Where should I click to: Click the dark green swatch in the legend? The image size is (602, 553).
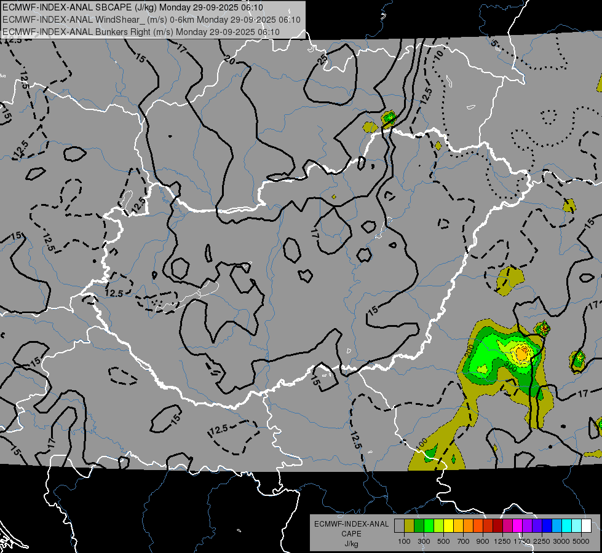click(x=419, y=525)
